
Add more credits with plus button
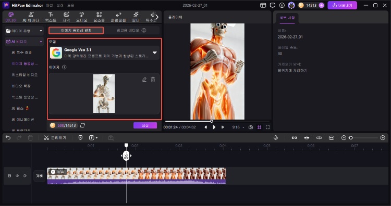click(322, 5)
